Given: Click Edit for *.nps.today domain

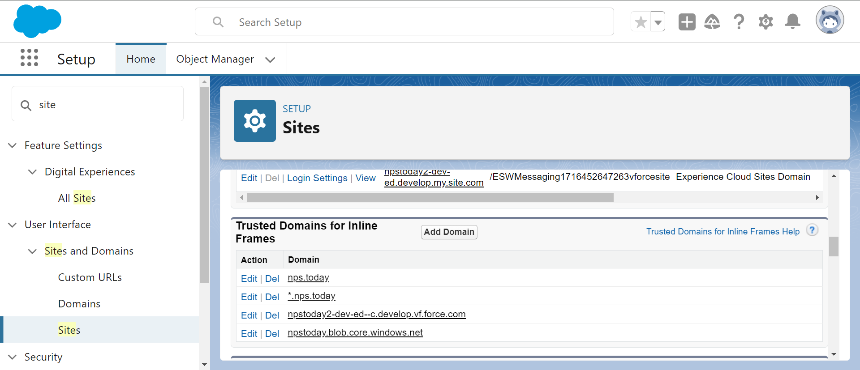Looking at the screenshot, I should pos(249,297).
